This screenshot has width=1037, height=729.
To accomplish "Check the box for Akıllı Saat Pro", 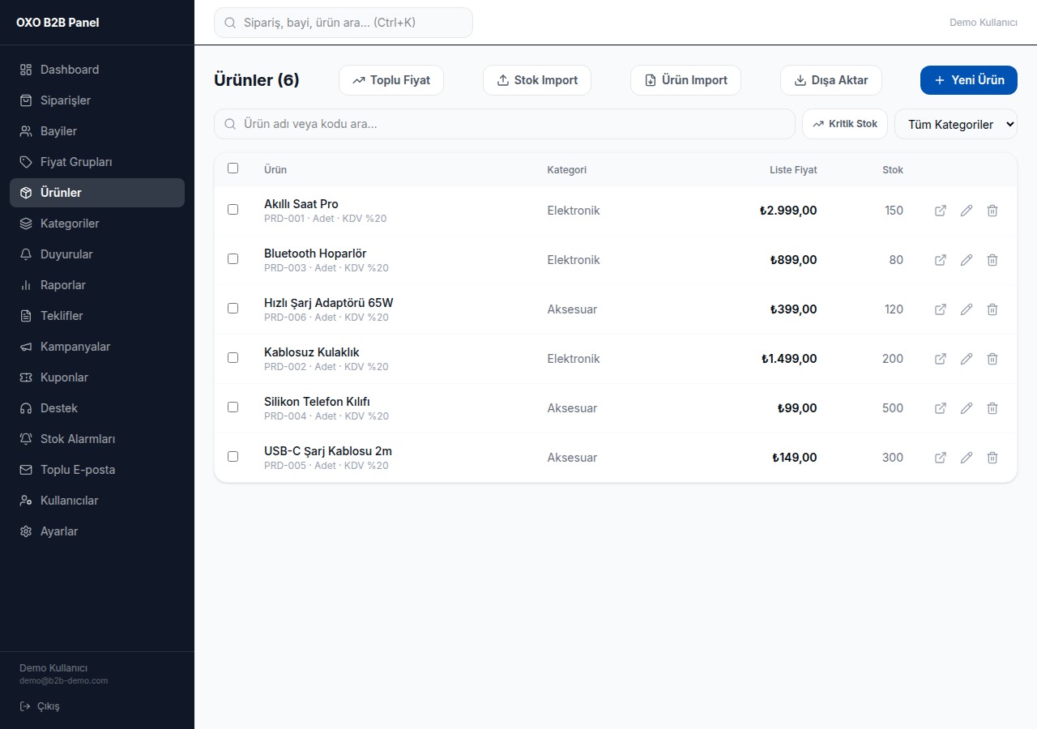I will [233, 209].
